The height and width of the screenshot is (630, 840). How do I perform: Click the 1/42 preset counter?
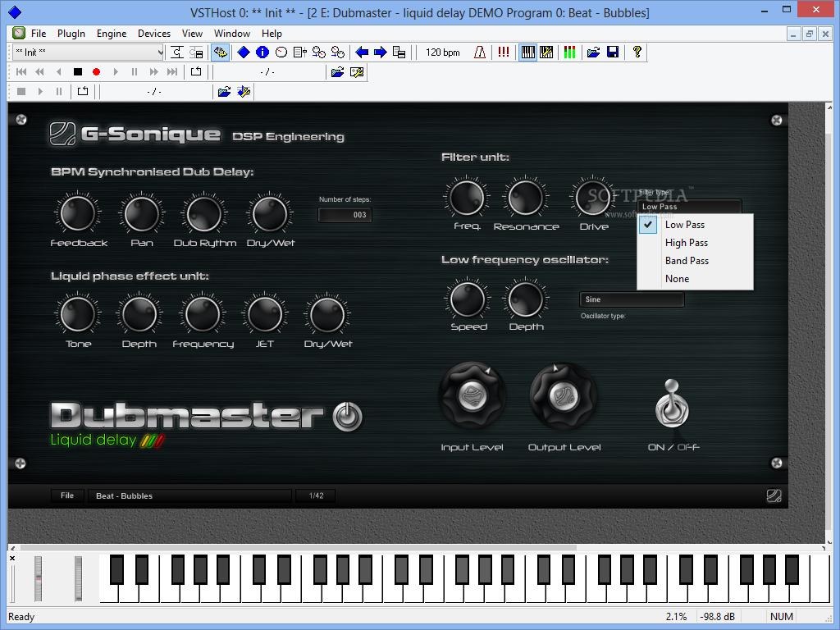[316, 495]
